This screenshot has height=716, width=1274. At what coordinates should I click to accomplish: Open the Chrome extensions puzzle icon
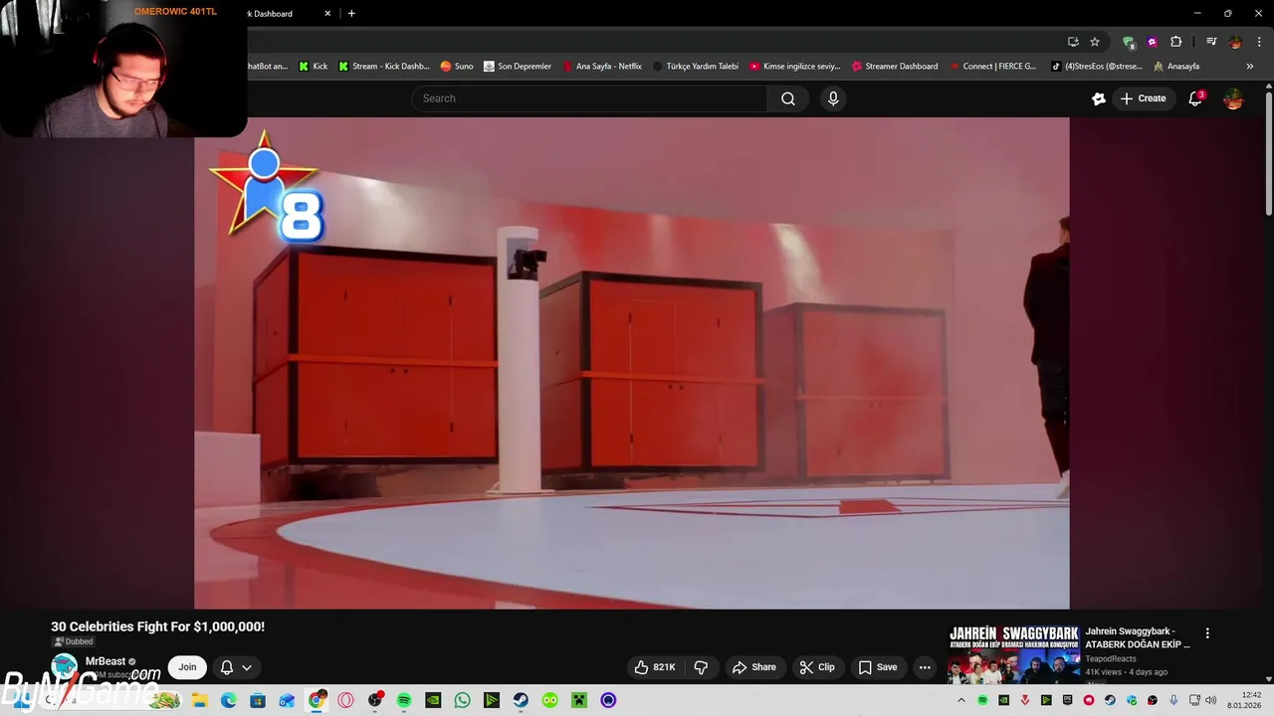tap(1176, 42)
